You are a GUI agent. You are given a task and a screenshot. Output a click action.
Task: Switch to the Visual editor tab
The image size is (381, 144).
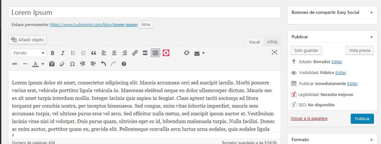coord(254,42)
